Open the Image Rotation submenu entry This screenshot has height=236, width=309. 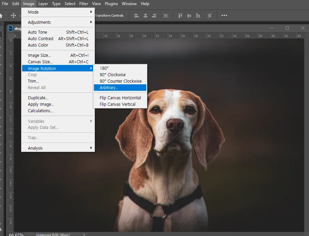tap(58, 68)
